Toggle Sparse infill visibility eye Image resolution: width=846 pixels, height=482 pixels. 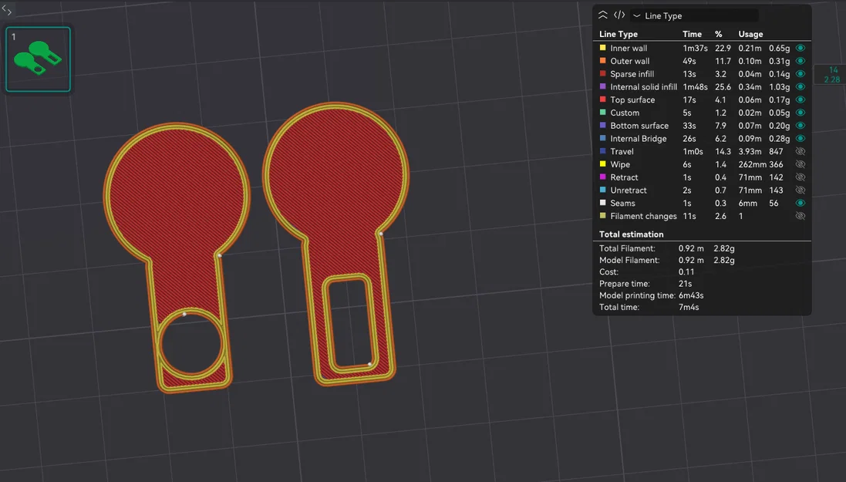[x=800, y=74]
